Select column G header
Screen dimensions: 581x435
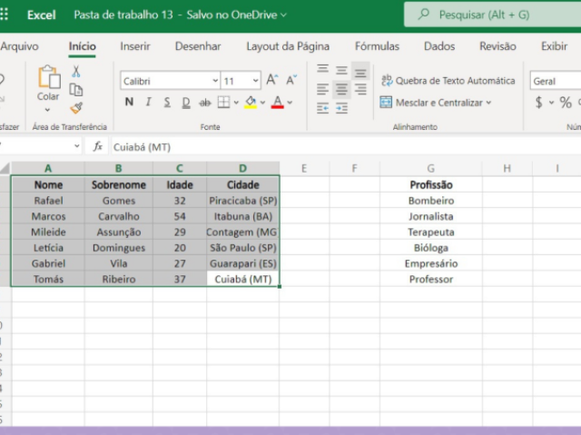[431, 169]
